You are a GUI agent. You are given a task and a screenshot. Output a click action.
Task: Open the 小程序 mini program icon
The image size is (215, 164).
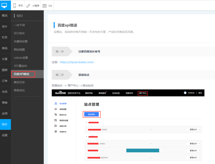pos(28,5)
